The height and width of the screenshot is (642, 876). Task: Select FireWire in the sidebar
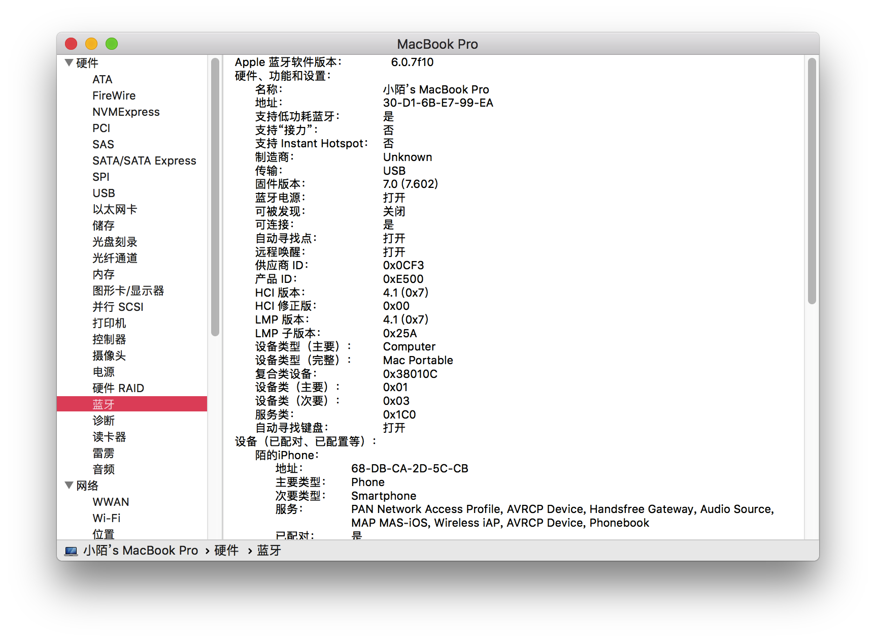point(114,95)
